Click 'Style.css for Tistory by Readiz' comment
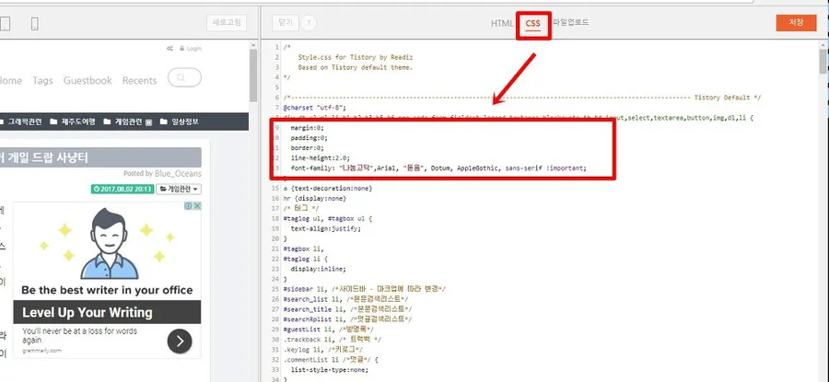The image size is (829, 382). [x=355, y=57]
